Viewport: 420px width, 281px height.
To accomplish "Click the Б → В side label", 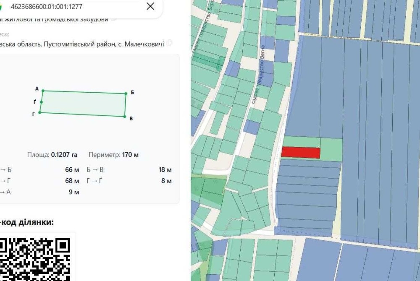I will tap(95, 170).
